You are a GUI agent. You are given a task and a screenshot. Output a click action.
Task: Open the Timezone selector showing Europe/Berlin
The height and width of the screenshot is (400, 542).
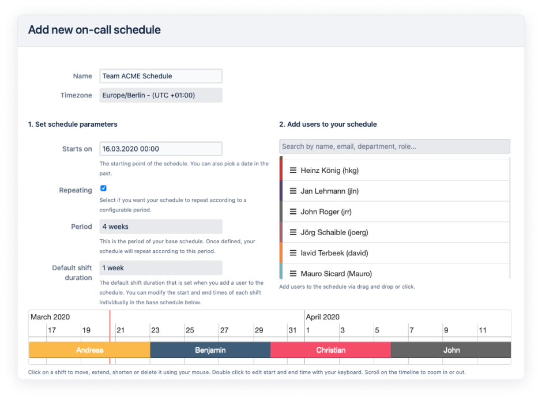click(x=160, y=95)
